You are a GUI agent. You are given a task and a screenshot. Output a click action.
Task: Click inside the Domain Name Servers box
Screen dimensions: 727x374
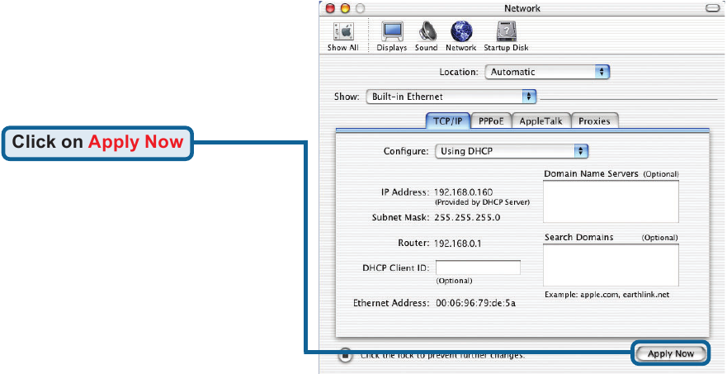611,201
